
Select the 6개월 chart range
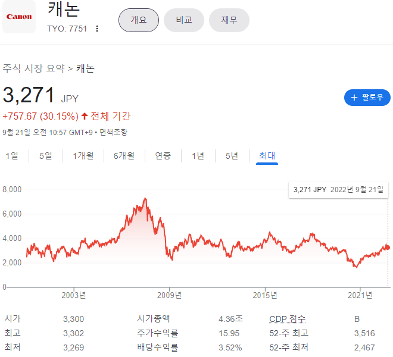click(124, 156)
